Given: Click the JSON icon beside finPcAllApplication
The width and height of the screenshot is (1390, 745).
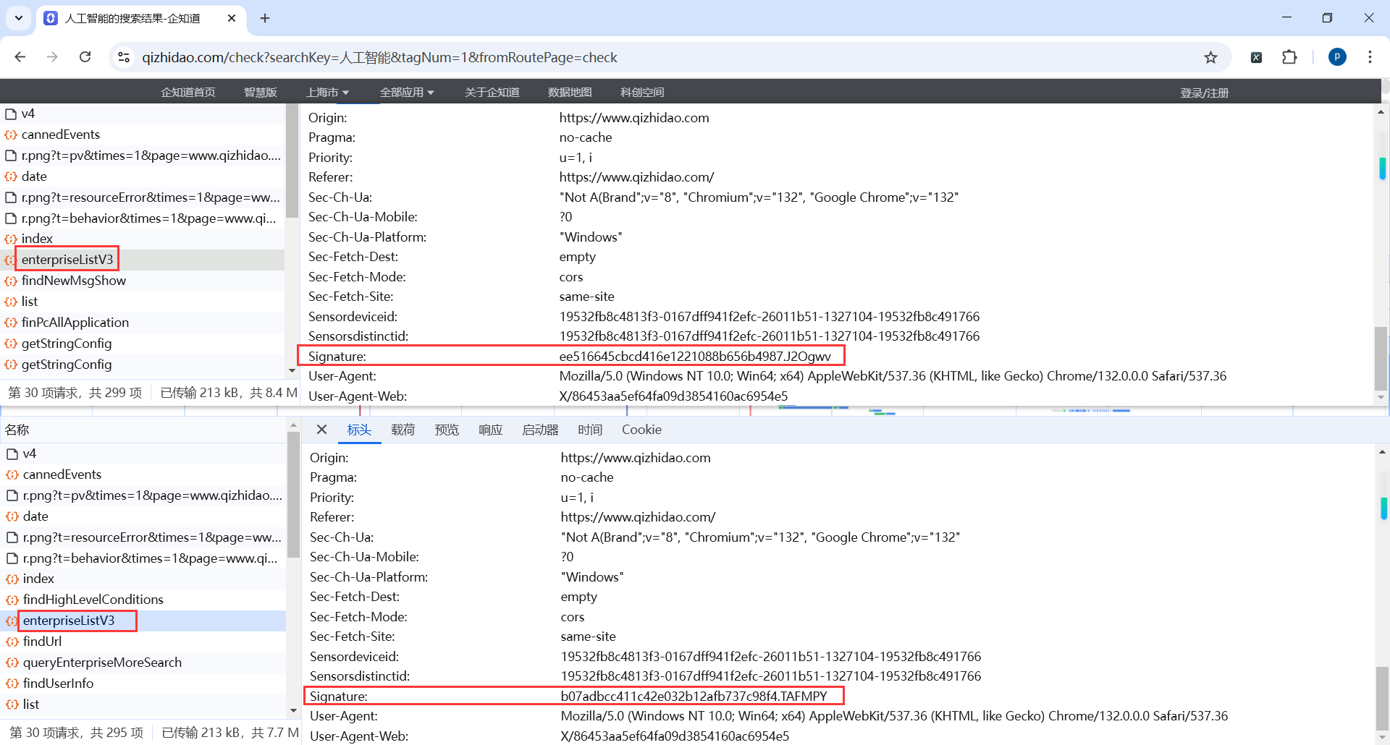Looking at the screenshot, I should (11, 323).
